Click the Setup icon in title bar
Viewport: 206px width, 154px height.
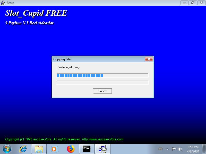coord(3,3)
